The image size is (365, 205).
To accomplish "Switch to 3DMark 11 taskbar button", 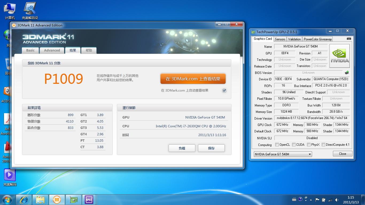I will click(x=57, y=200).
